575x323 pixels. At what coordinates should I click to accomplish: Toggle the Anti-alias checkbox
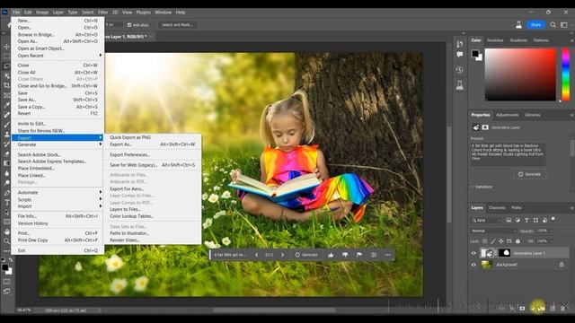tap(129, 25)
